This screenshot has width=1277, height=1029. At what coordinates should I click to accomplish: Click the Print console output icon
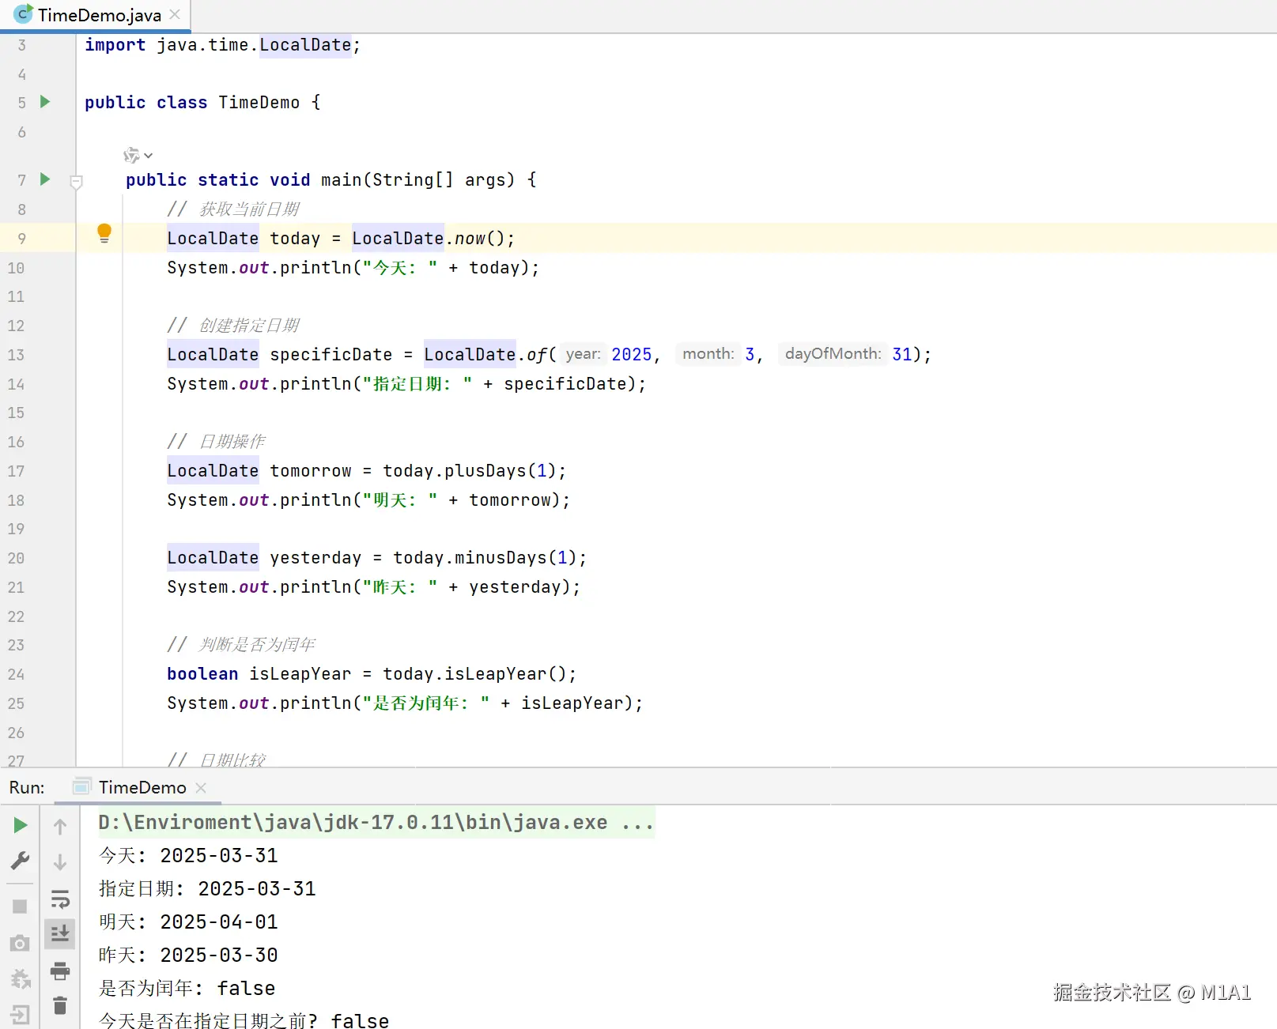pos(60,971)
